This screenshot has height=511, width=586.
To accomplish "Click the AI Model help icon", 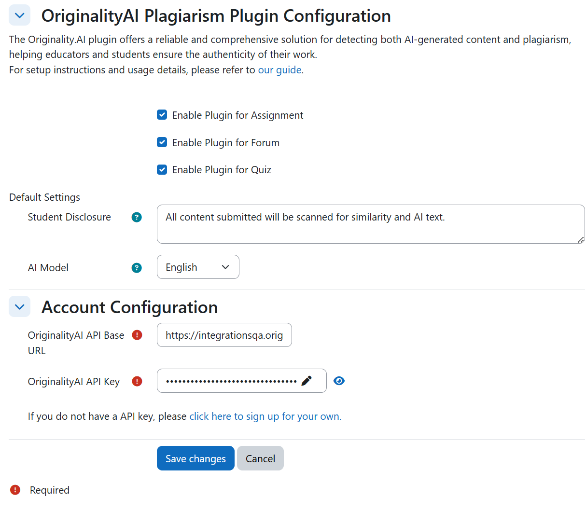I will pos(137,268).
